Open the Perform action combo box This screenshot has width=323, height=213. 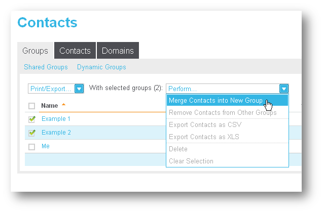click(227, 89)
